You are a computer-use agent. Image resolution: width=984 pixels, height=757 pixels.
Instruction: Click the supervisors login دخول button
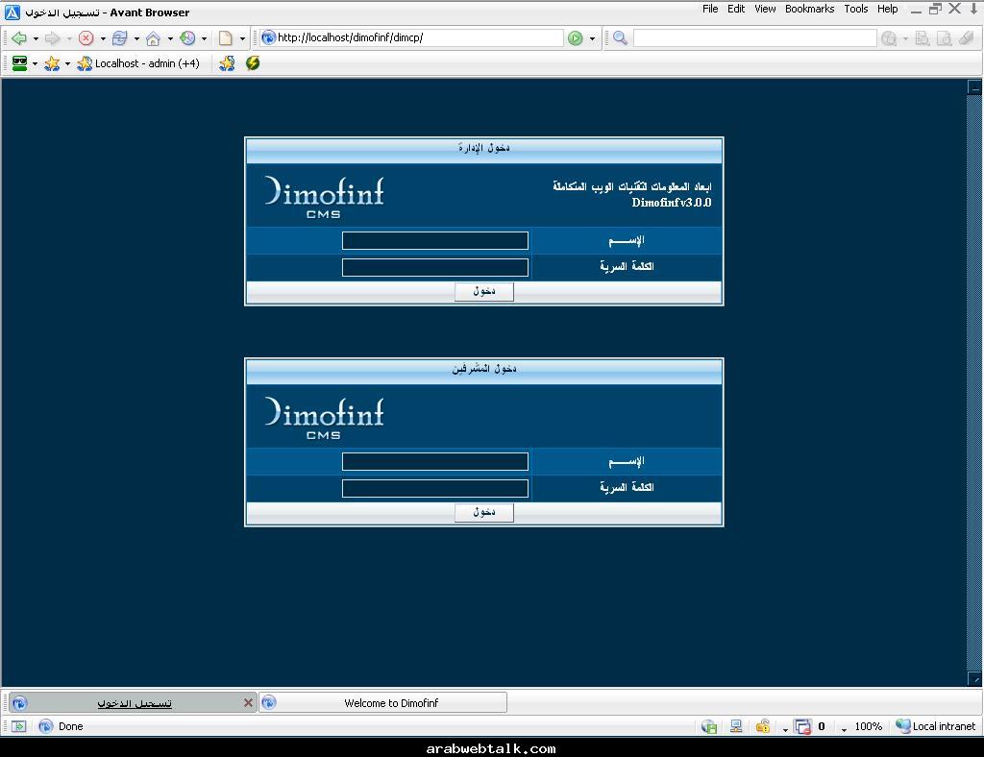(484, 512)
